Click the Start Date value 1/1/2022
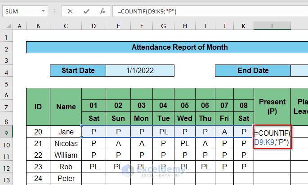 140,70
